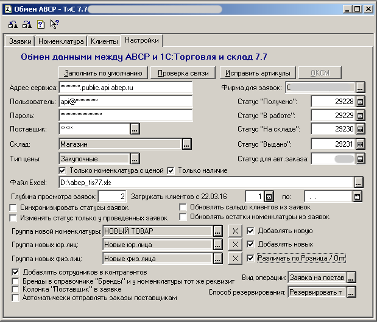Viewport: 377px width, 322px height.
Task: Open selection for Группа новой номенклатуры
Action: [217, 231]
